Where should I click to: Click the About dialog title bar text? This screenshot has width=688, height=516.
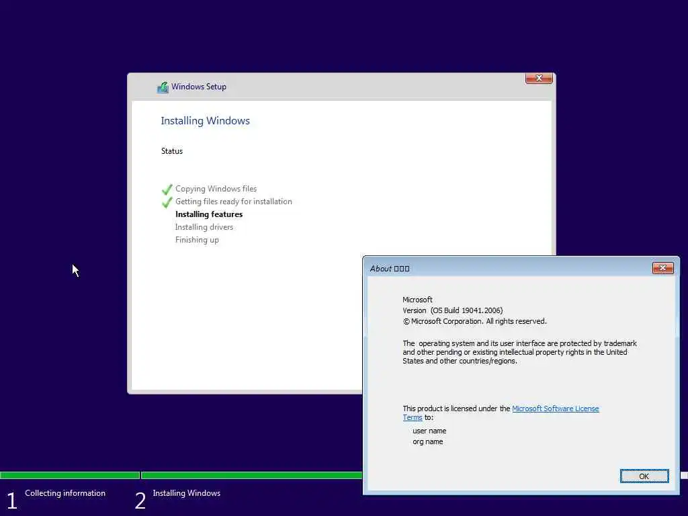coord(390,269)
